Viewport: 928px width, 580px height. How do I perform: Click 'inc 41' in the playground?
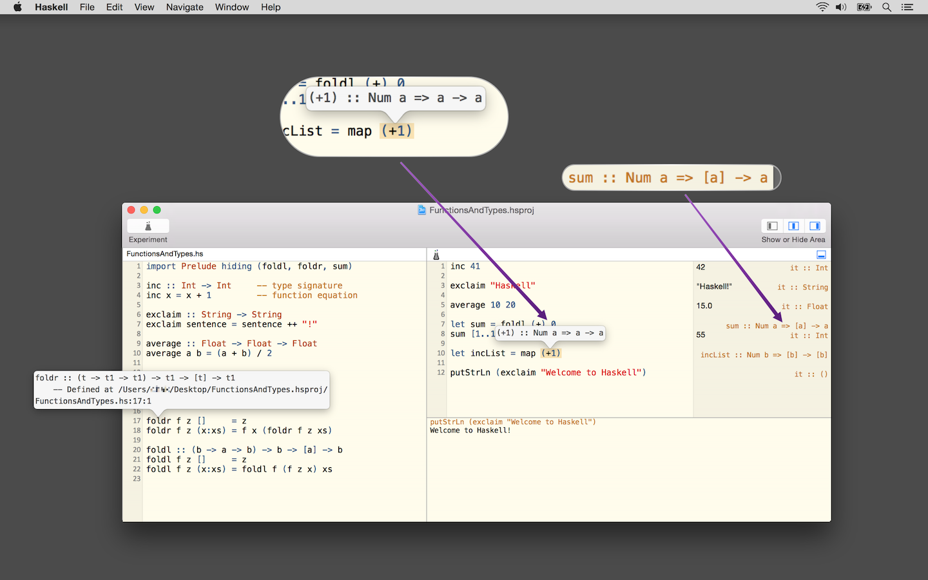click(465, 266)
